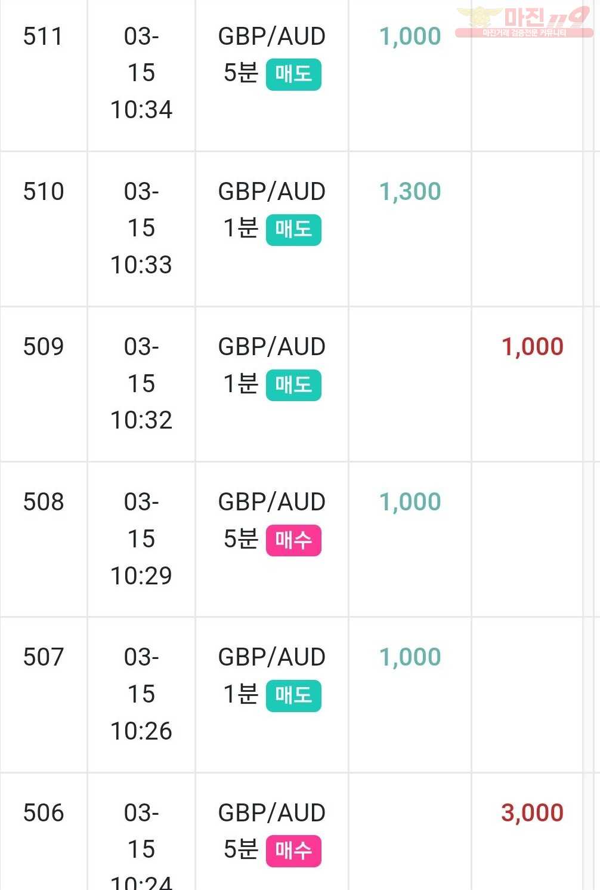The height and width of the screenshot is (890, 600).
Task: Select row number 509
Action: tap(43, 347)
